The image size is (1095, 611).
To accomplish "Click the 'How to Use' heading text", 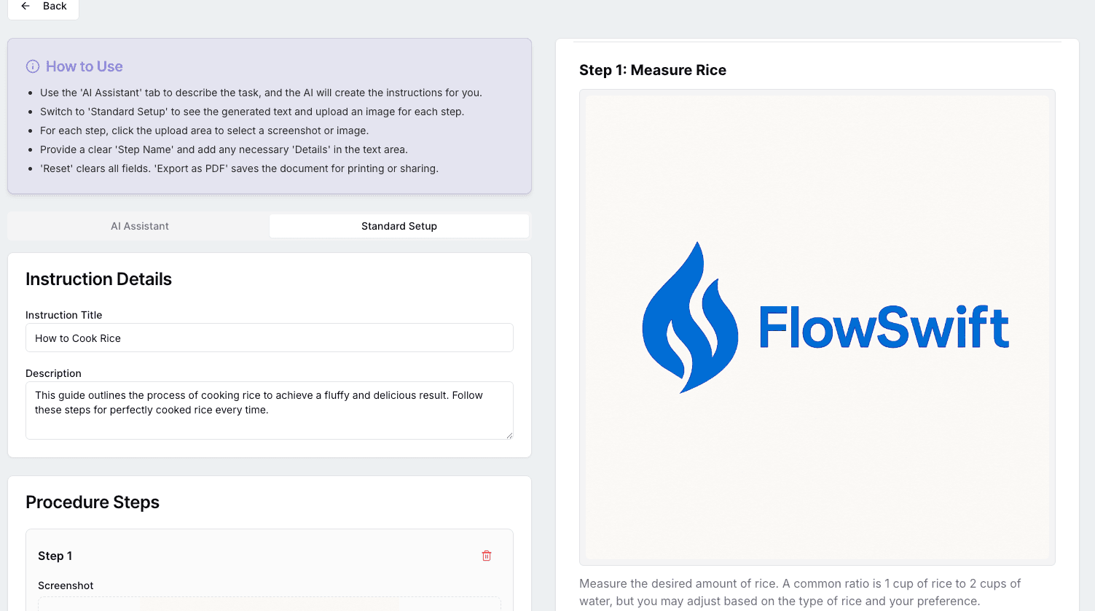I will [85, 66].
